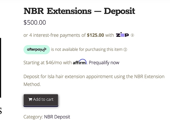
Task: Open the Afterpay availability info icon
Action: [x=125, y=50]
